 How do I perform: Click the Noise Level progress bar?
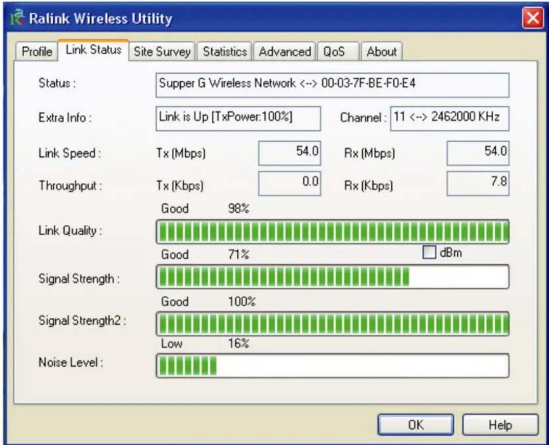coord(332,365)
